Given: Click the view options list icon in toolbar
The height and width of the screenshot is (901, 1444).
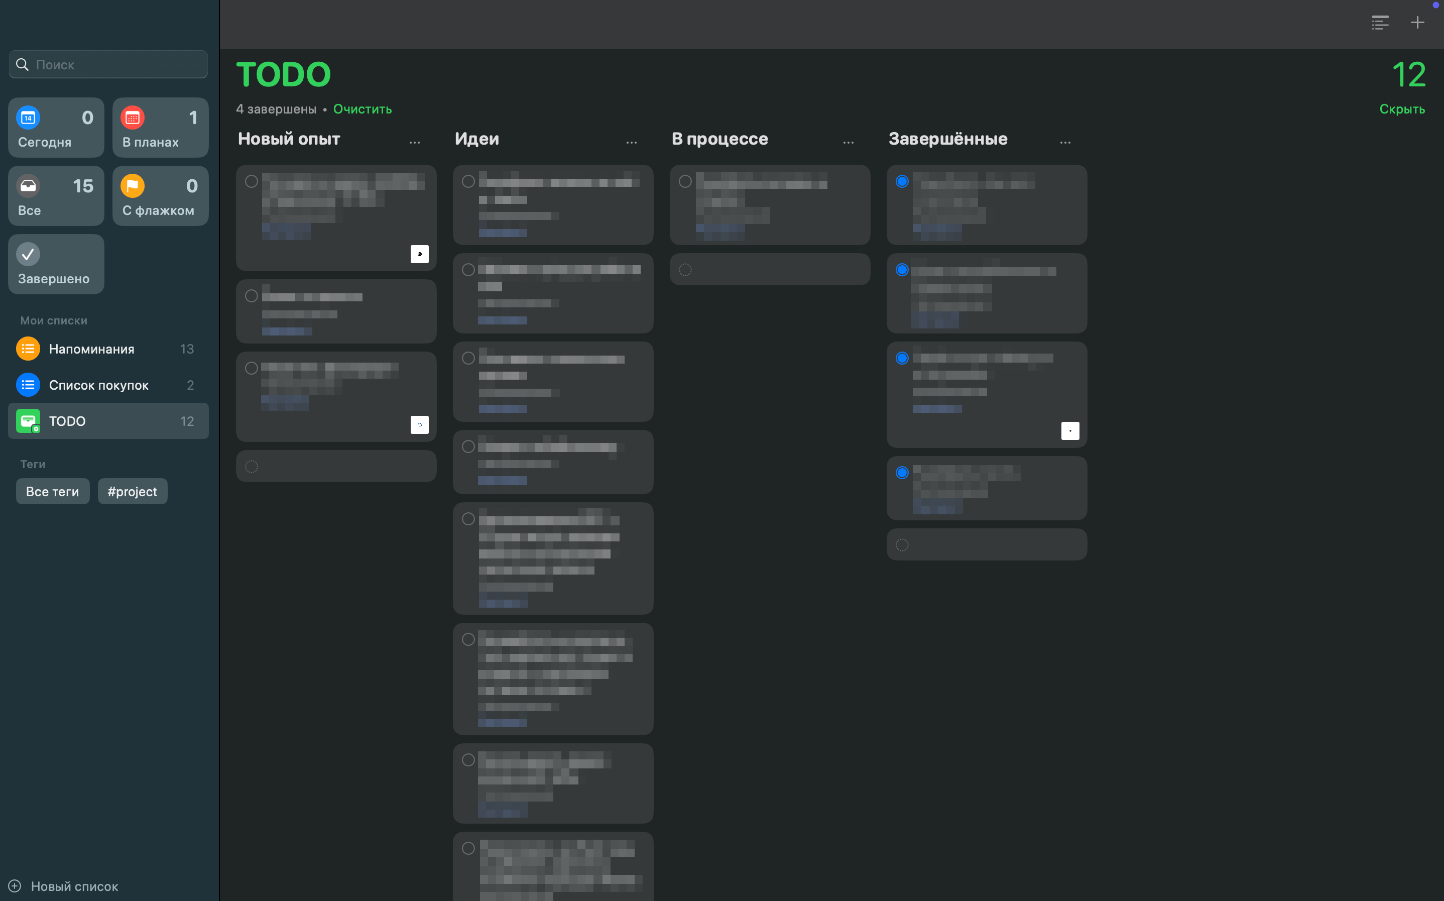Looking at the screenshot, I should [x=1380, y=23].
